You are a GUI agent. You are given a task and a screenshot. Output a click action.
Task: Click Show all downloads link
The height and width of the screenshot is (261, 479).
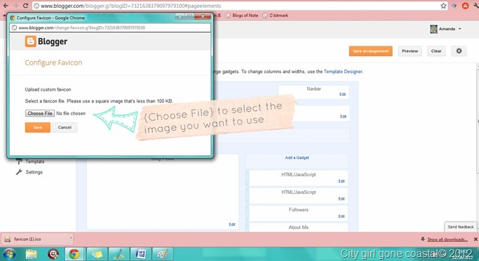tap(447, 239)
